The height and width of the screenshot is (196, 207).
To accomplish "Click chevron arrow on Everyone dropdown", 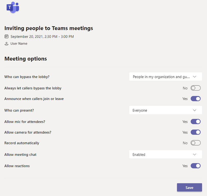I will coord(195,110).
